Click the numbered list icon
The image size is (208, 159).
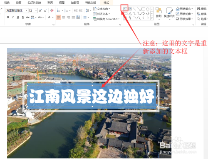[66, 10]
